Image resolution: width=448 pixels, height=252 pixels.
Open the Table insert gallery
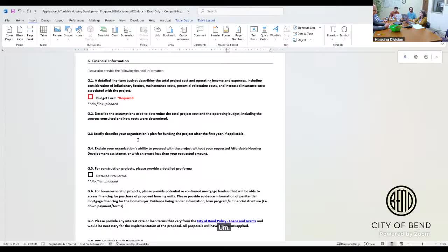43,33
